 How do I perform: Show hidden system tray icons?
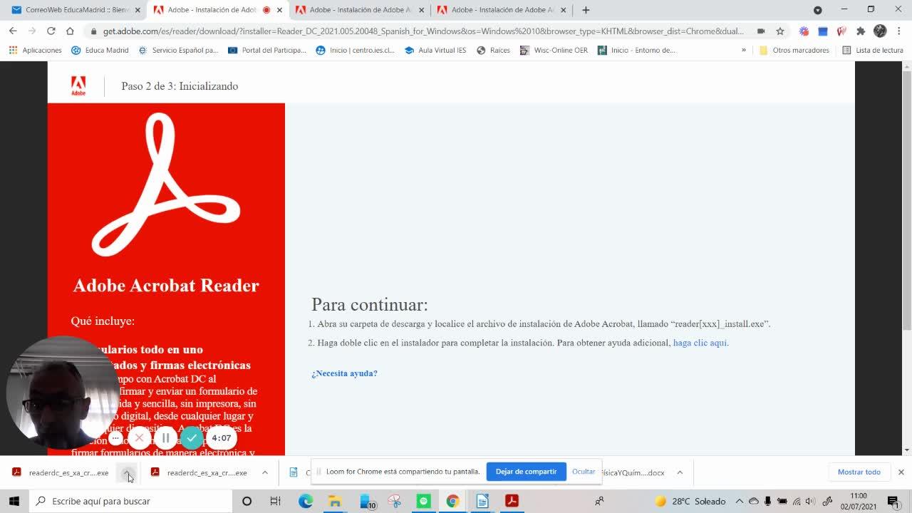pyautogui.click(x=739, y=501)
